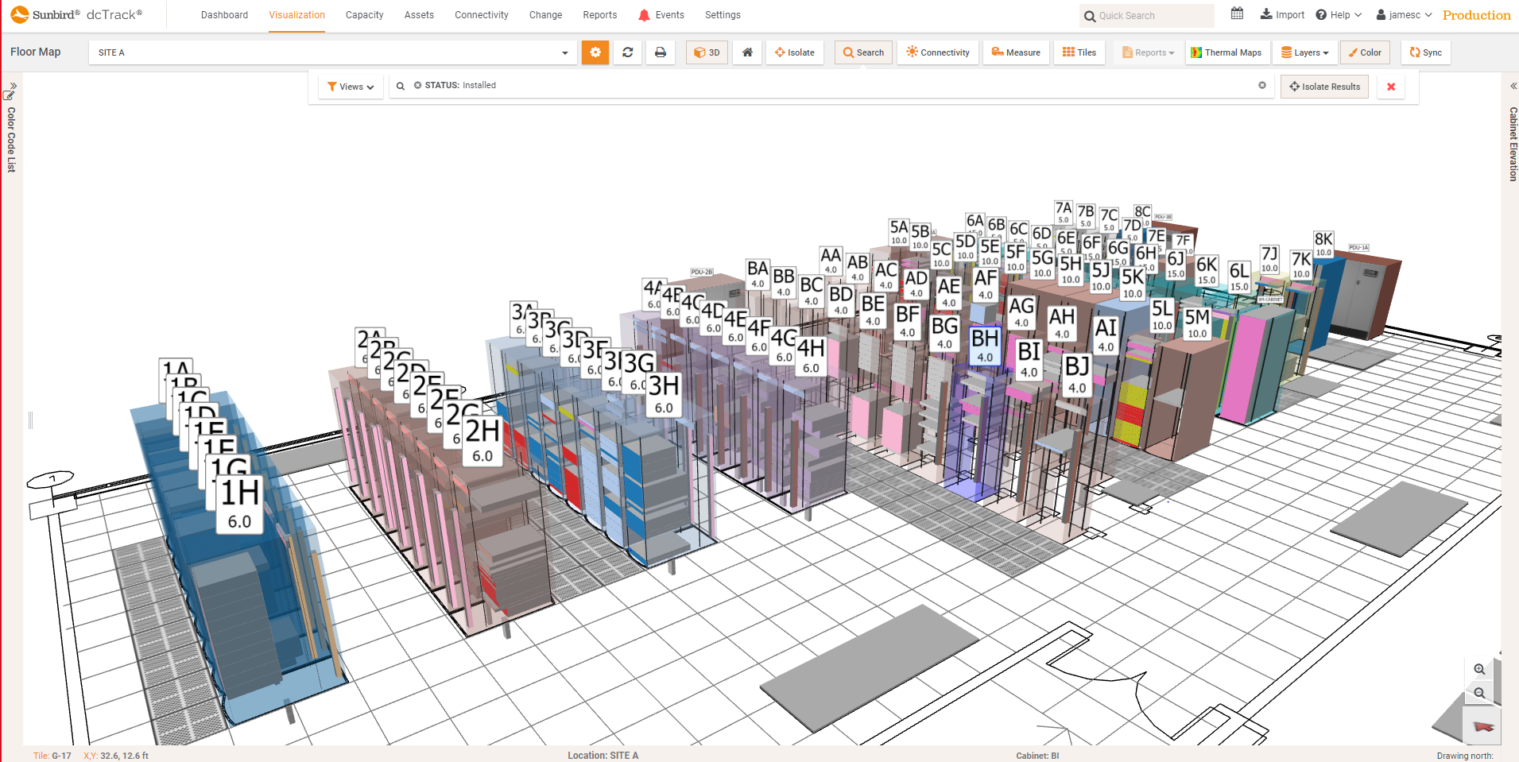This screenshot has height=762, width=1519.
Task: Switch to 3D view mode
Action: (x=707, y=52)
